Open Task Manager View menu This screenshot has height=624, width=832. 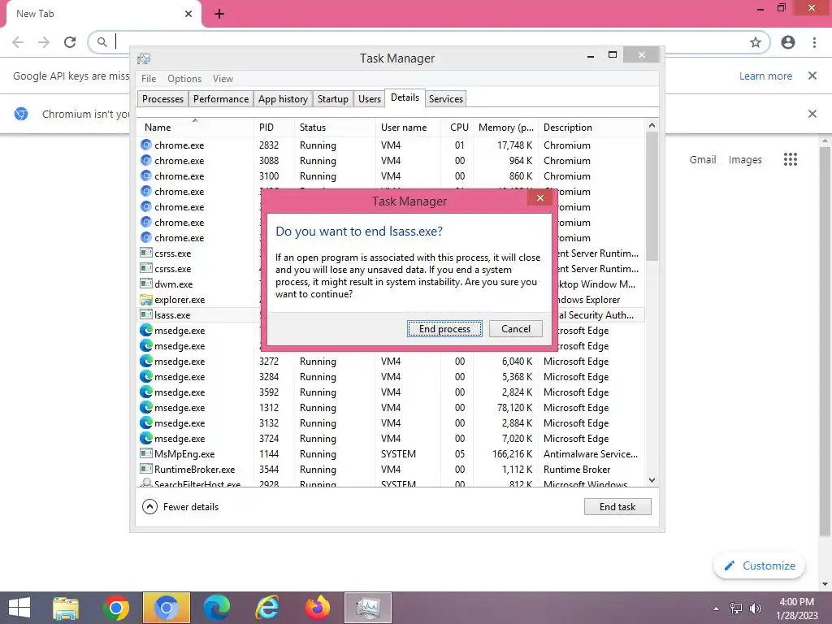point(223,79)
